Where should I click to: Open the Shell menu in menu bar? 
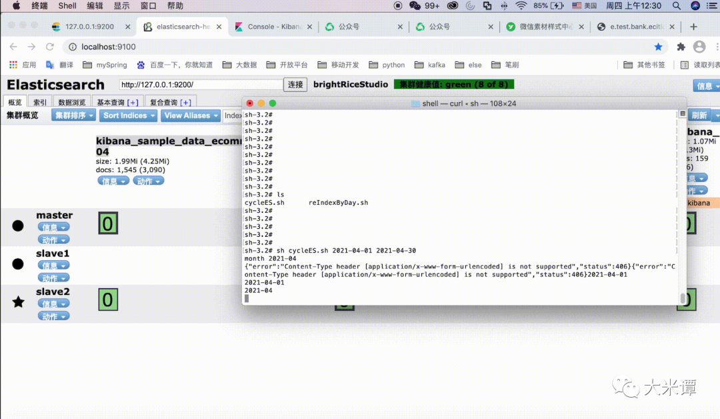click(x=67, y=5)
